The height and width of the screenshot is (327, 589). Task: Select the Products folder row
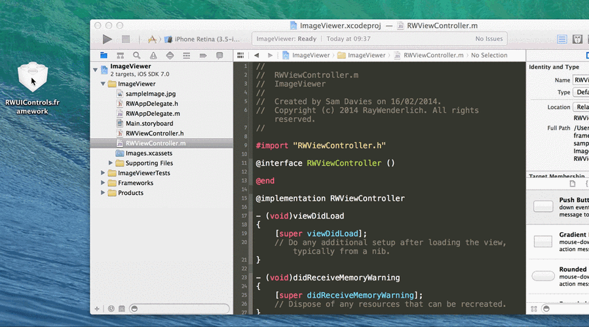coord(162,193)
